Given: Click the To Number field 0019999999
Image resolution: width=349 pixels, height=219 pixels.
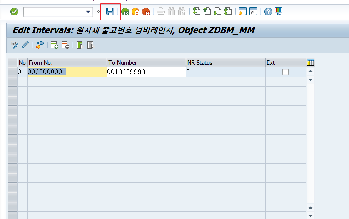Looking at the screenshot, I should pyautogui.click(x=146, y=72).
